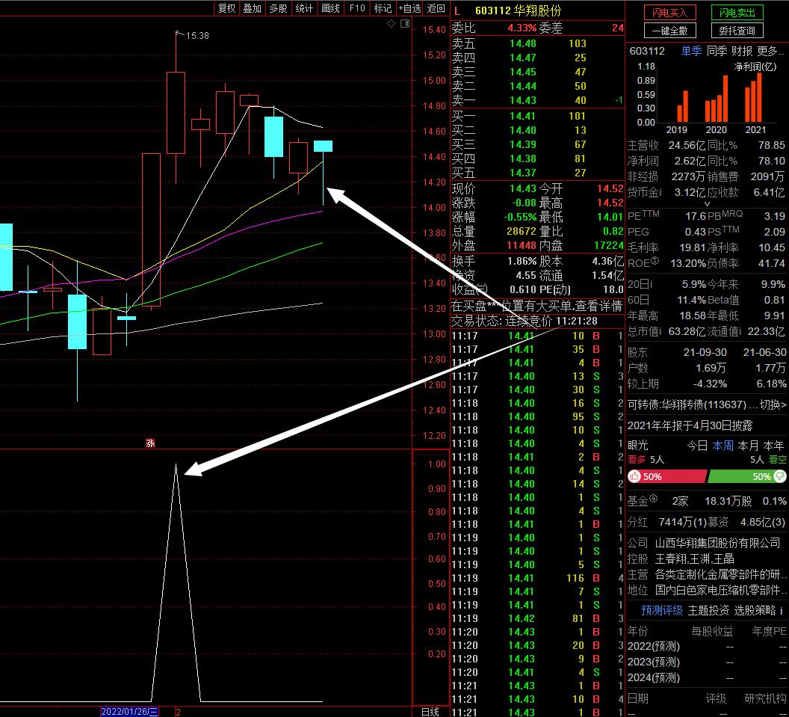Click the L margin marker beside stock code
This screenshot has height=717, width=789.
[x=457, y=10]
